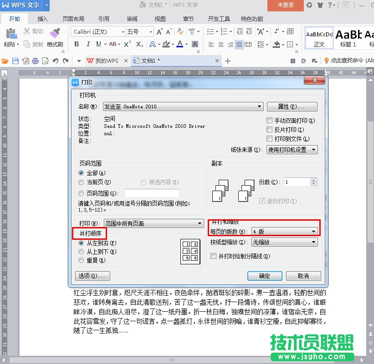The width and height of the screenshot is (374, 364).
Task: Select the 当前页 radio button
Action: coord(82,182)
